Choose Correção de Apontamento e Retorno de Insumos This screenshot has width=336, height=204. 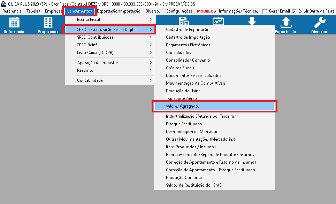214,162
